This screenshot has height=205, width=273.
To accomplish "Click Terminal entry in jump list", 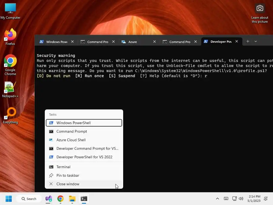I will [84, 167].
